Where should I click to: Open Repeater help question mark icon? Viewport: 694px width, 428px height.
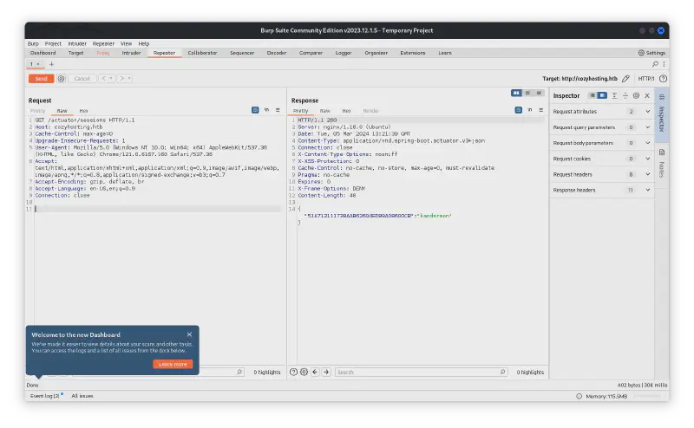(x=664, y=78)
